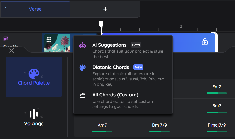The width and height of the screenshot is (235, 139).
Task: Click bar 2 marker on the ruler
Action: [181, 26]
